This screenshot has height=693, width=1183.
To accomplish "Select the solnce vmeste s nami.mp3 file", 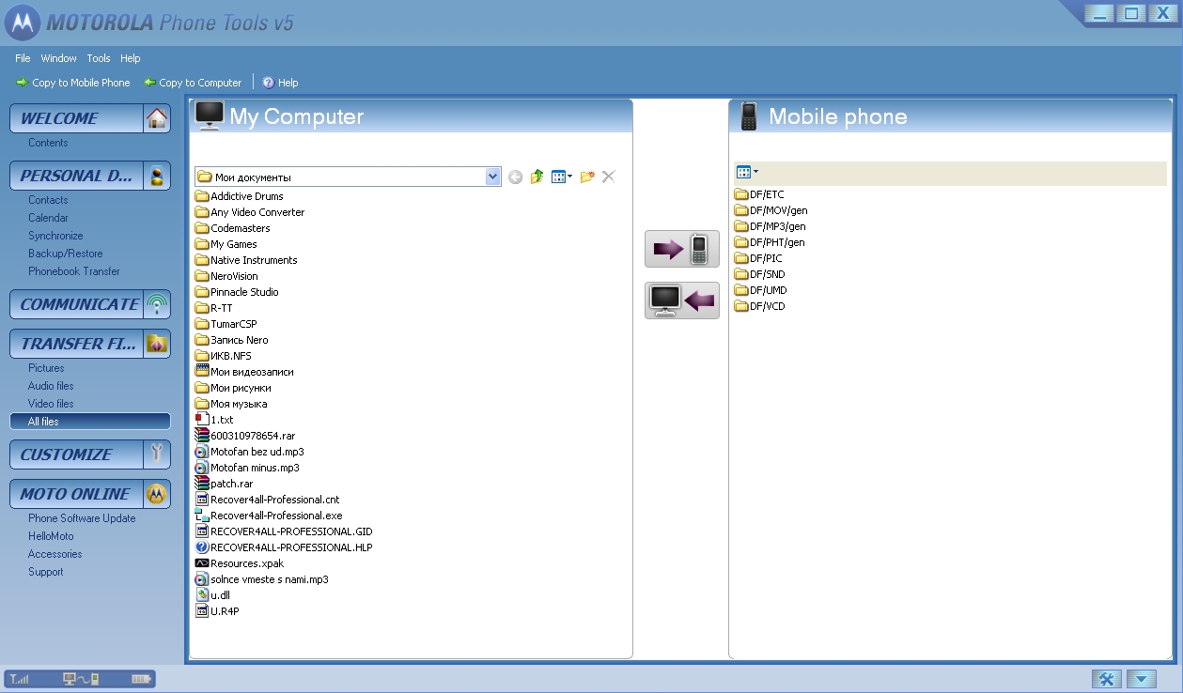I will pyautogui.click(x=261, y=579).
